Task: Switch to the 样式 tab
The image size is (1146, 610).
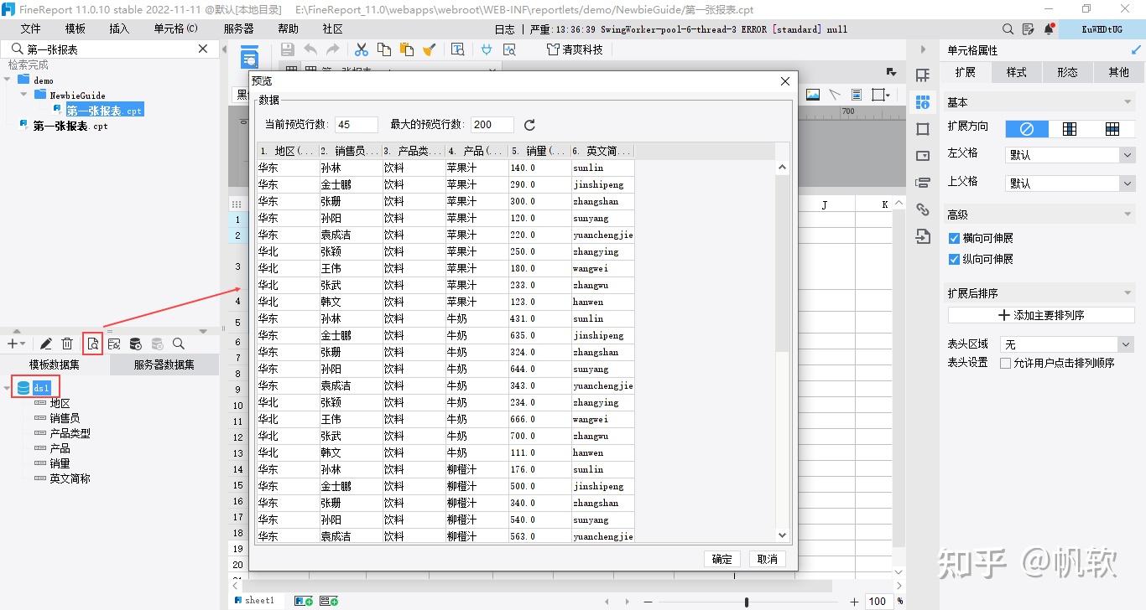Action: click(x=1016, y=72)
